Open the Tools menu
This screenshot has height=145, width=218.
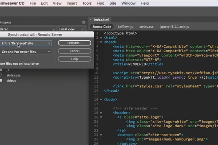(87, 3)
